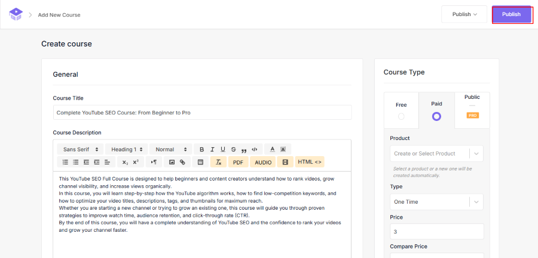The width and height of the screenshot is (538, 258).
Task: Open the Sans Serif font dropdown
Action: [x=81, y=150]
